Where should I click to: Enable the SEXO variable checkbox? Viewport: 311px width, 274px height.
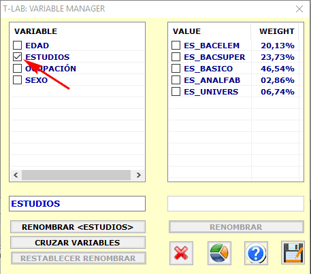coord(17,80)
